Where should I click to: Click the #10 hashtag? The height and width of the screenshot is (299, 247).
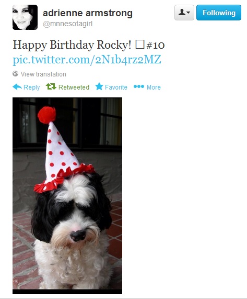pyautogui.click(x=155, y=45)
